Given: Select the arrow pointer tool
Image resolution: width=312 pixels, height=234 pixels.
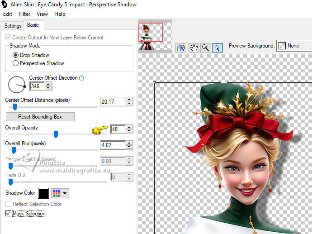Looking at the screenshot, I should point(217,48).
